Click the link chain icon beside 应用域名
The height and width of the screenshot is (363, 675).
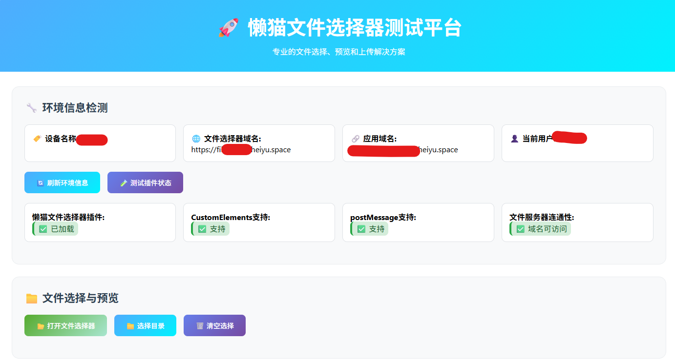(x=355, y=139)
